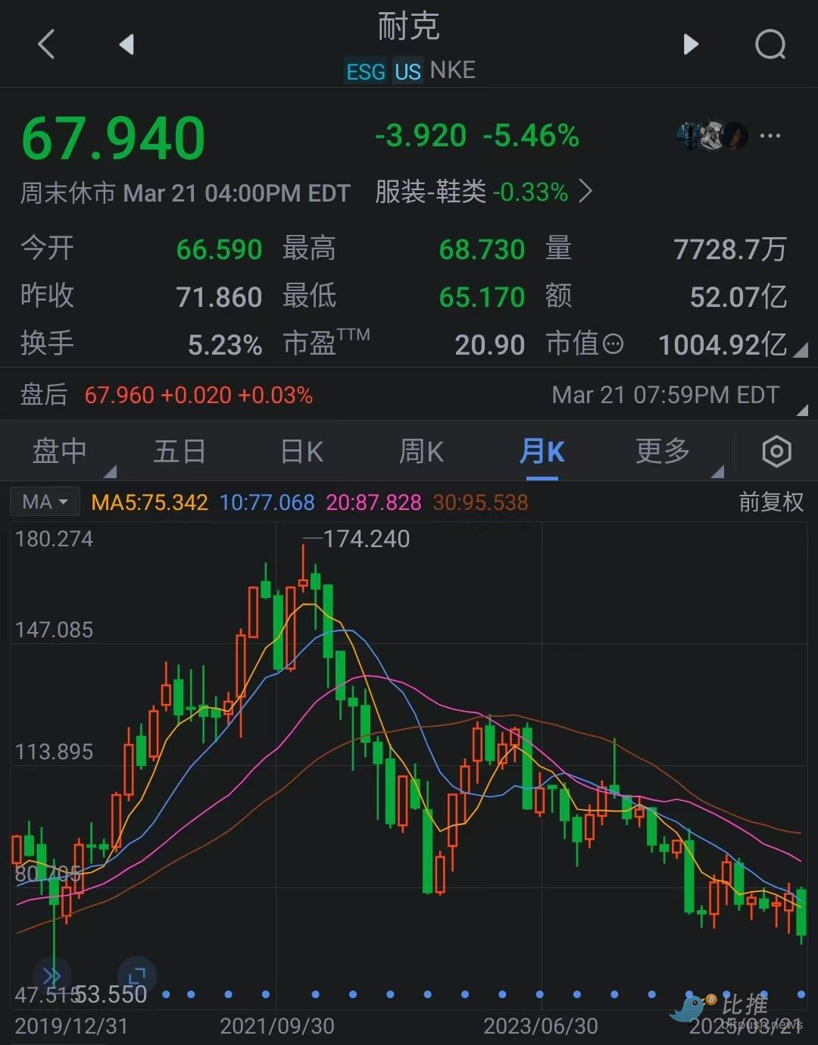Open the search magnifier icon

coord(770,44)
